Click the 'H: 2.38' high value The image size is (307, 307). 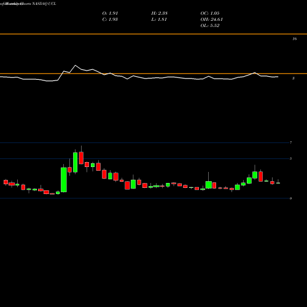tap(160, 14)
